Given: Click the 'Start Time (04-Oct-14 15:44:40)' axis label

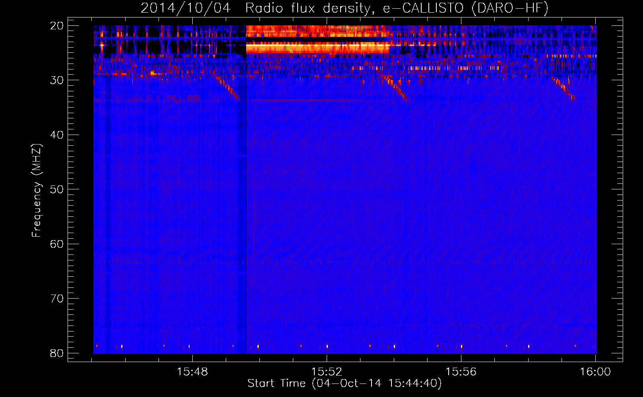Looking at the screenshot, I should pyautogui.click(x=345, y=384).
